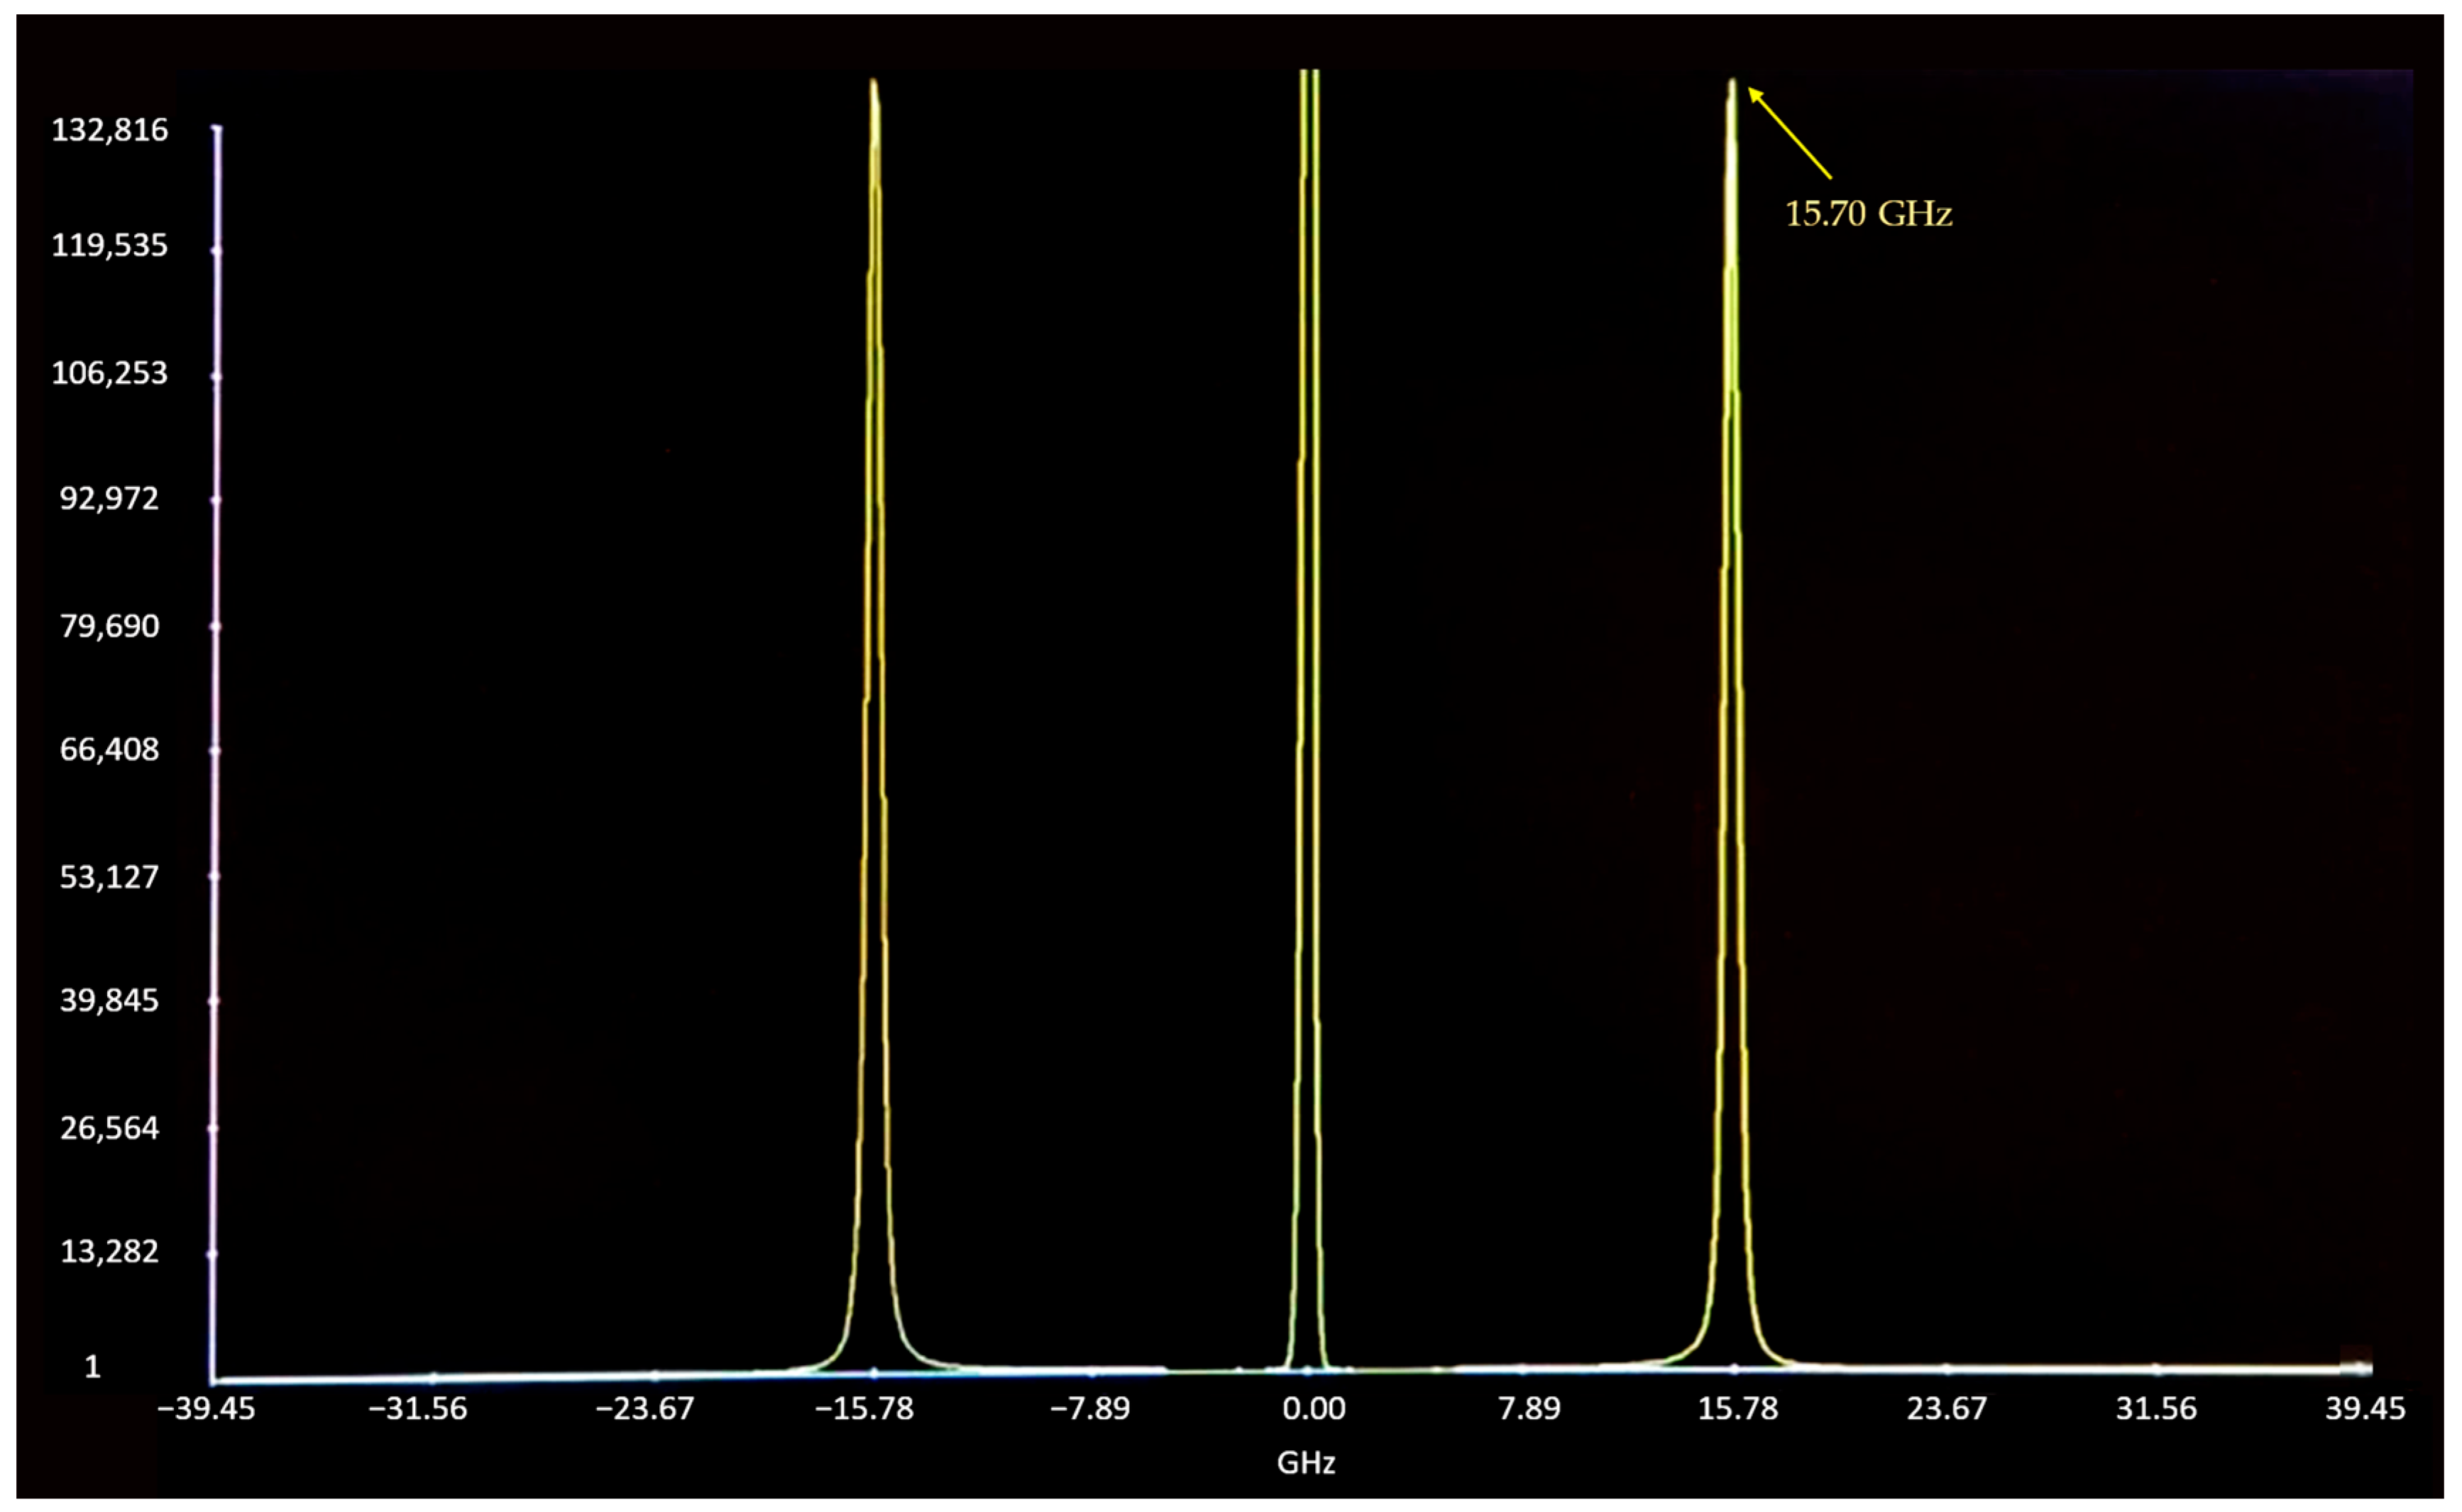This screenshot has height=1512, width=2462.
Task: Click the −23.67 x-axis label
Action: tap(644, 1409)
